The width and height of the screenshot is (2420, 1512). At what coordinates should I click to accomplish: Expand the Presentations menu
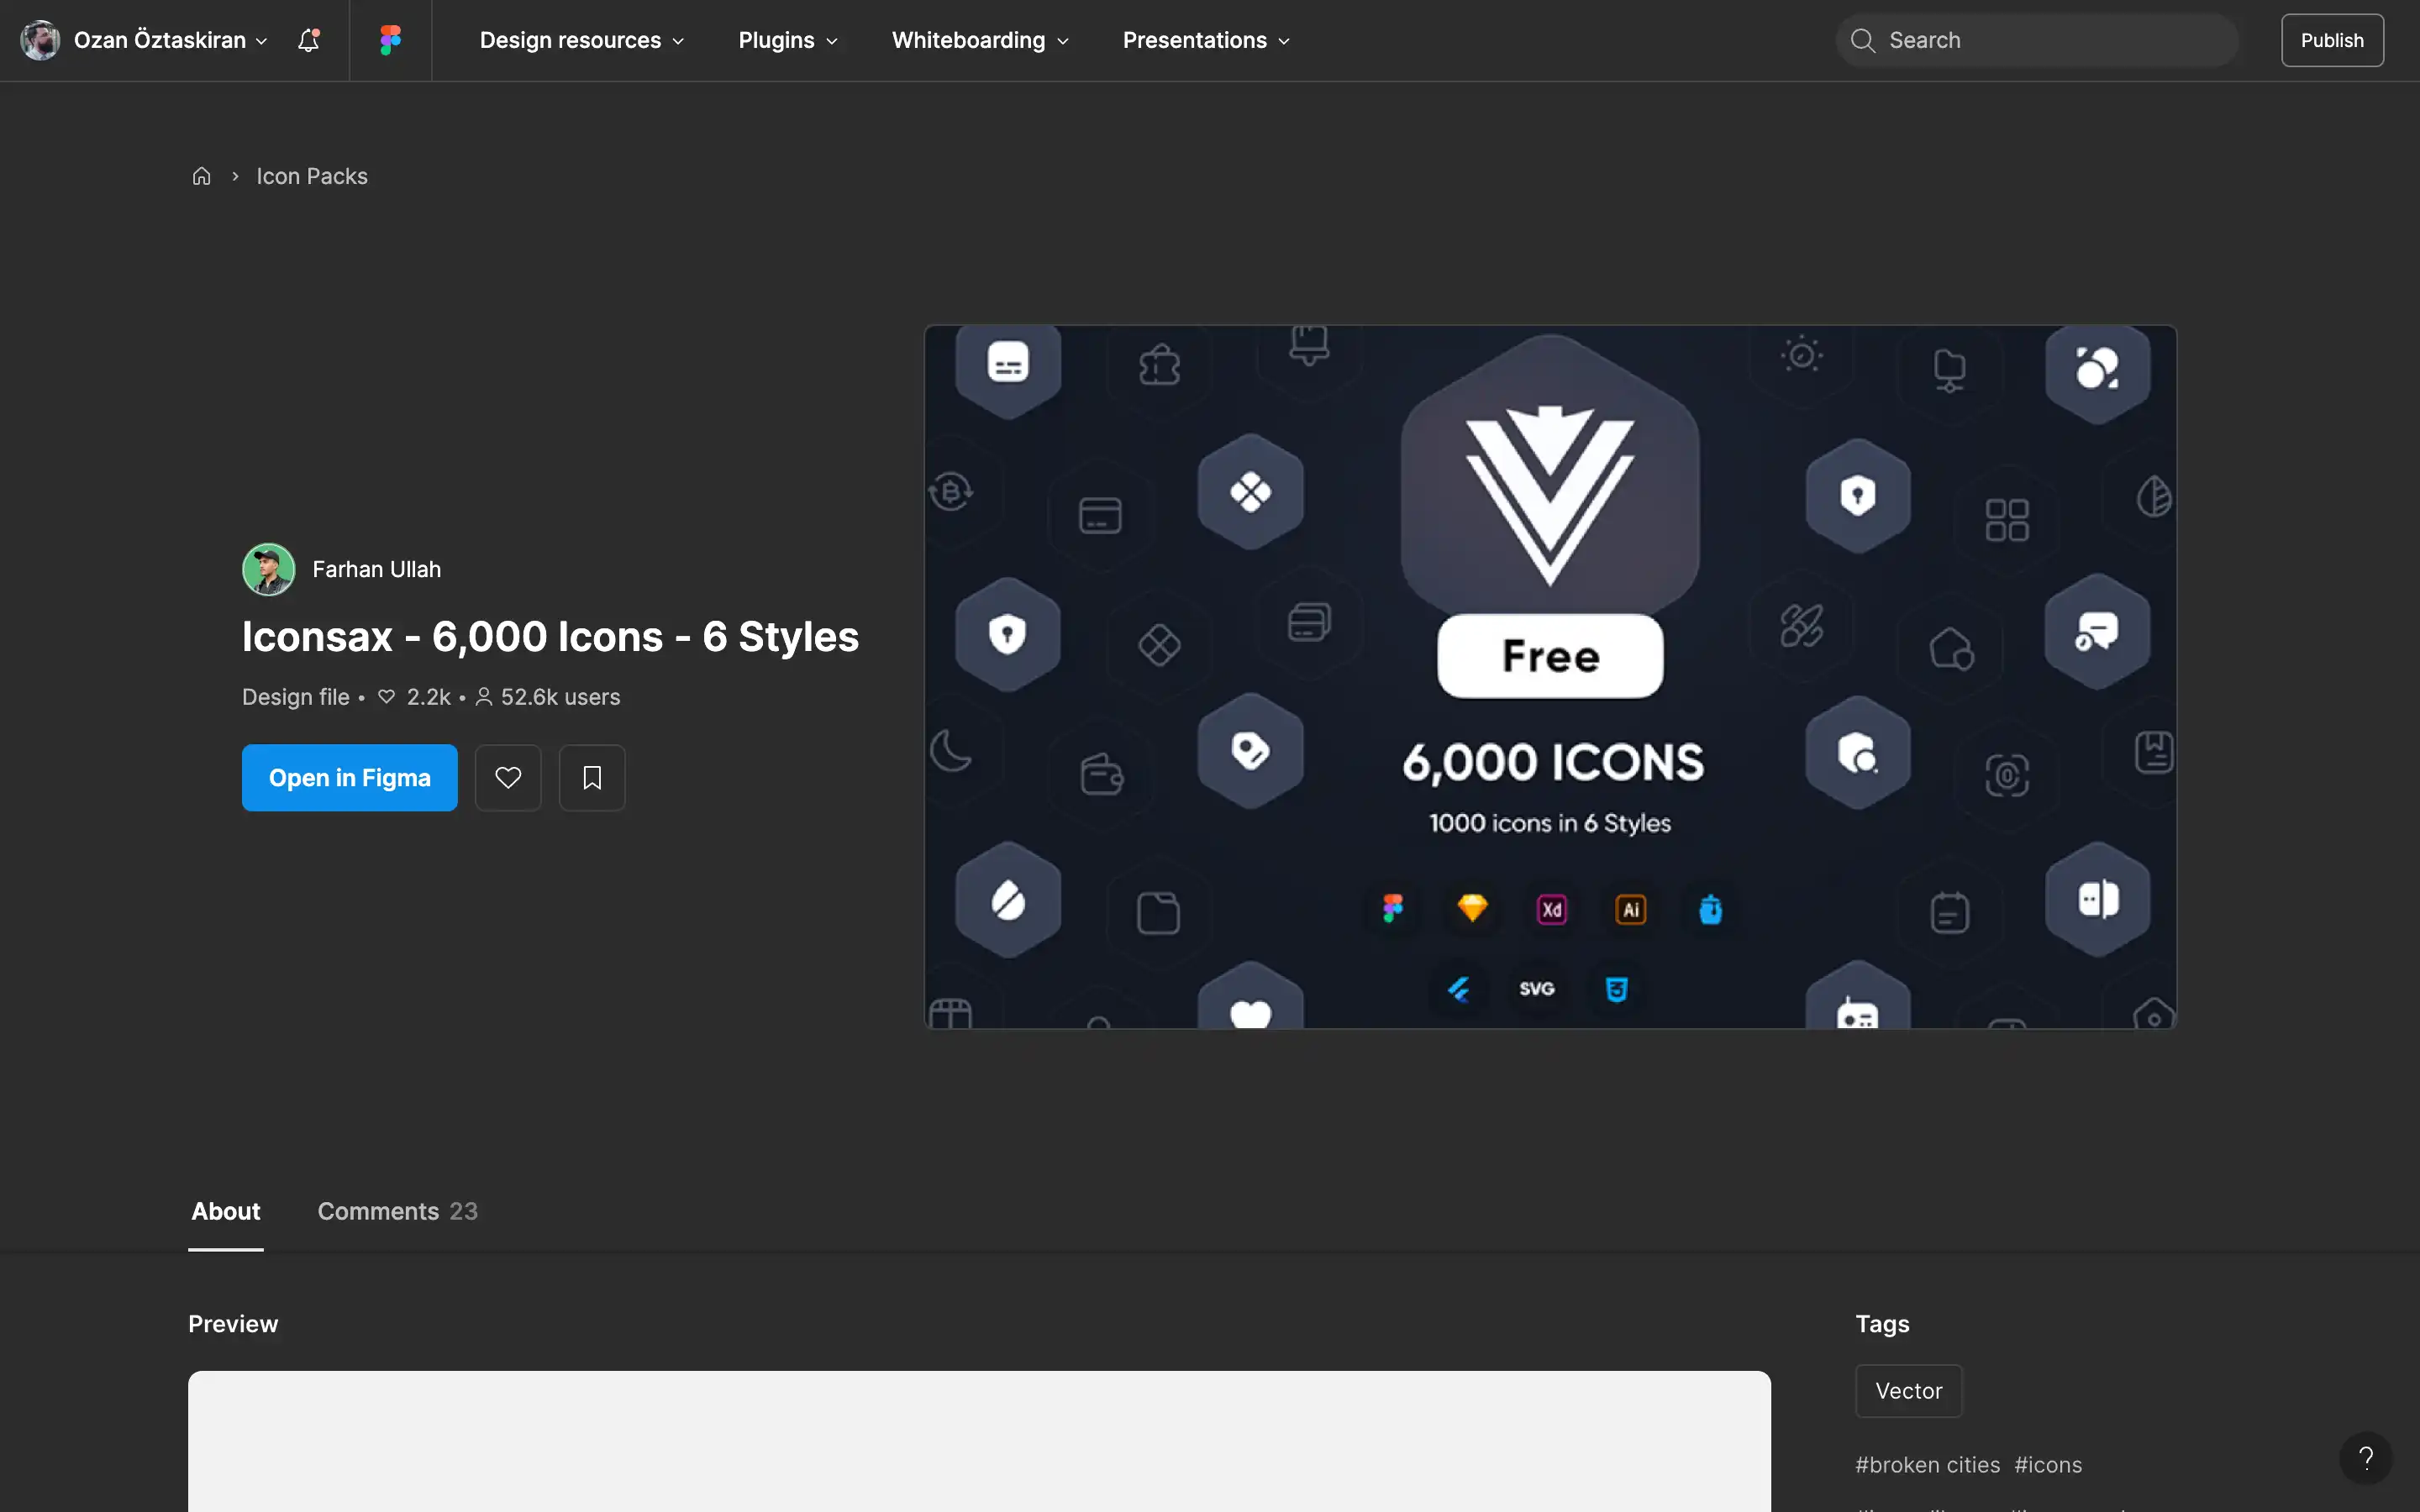(x=1206, y=40)
